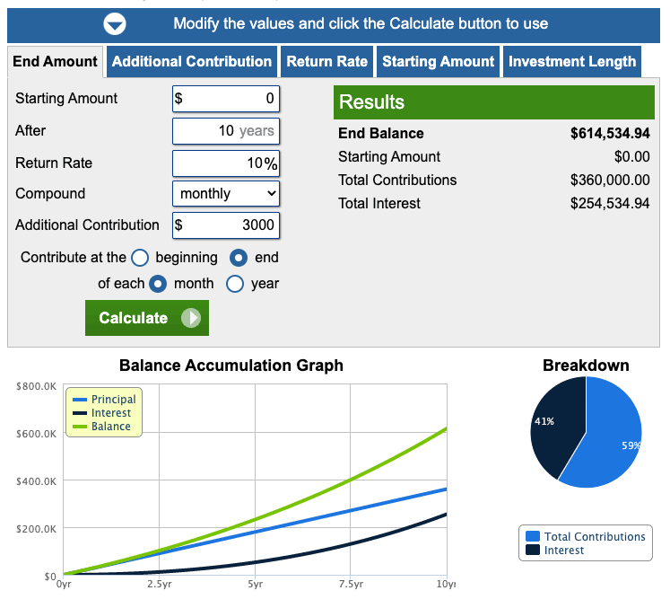This screenshot has width=670, height=608.
Task: Click the After years input field
Action: click(x=226, y=131)
